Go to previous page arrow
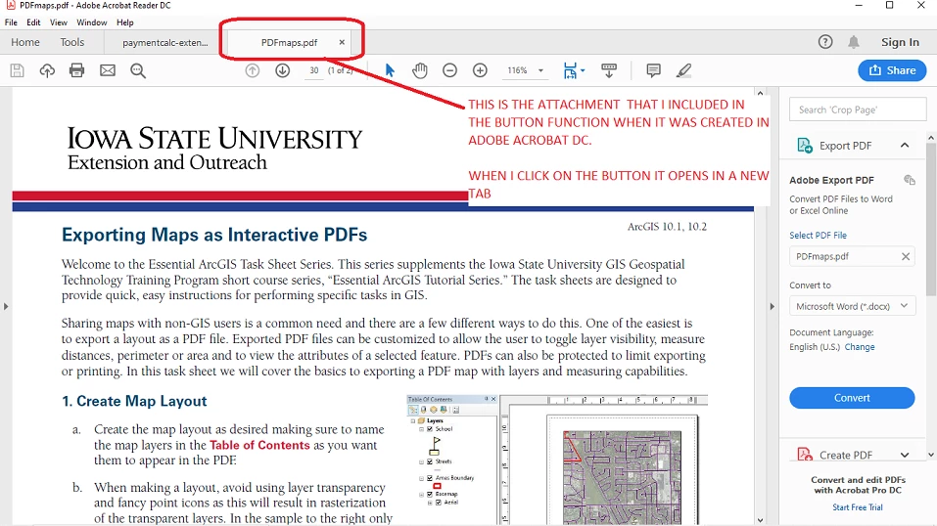937x526 pixels. tap(253, 70)
